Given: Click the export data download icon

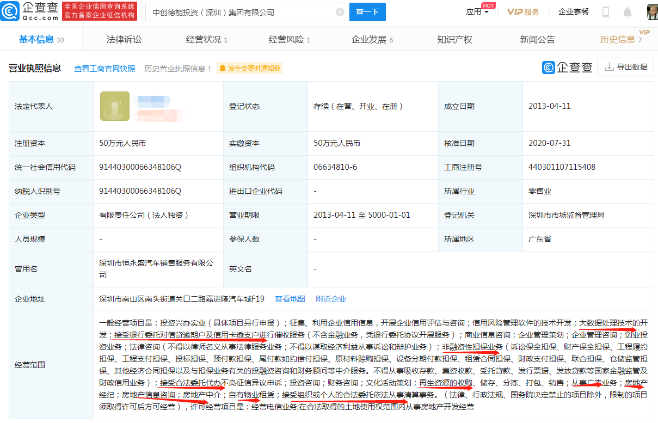Looking at the screenshot, I should click(x=609, y=67).
